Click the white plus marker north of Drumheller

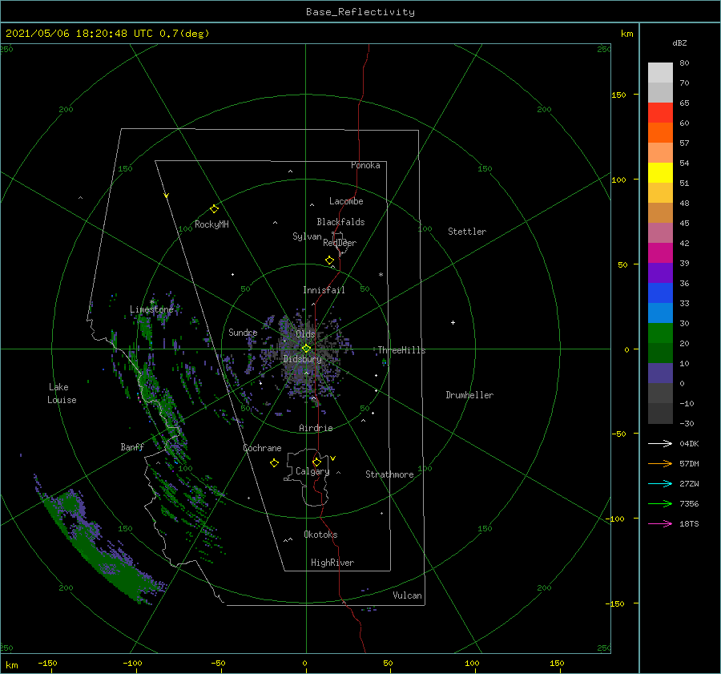pyautogui.click(x=453, y=322)
